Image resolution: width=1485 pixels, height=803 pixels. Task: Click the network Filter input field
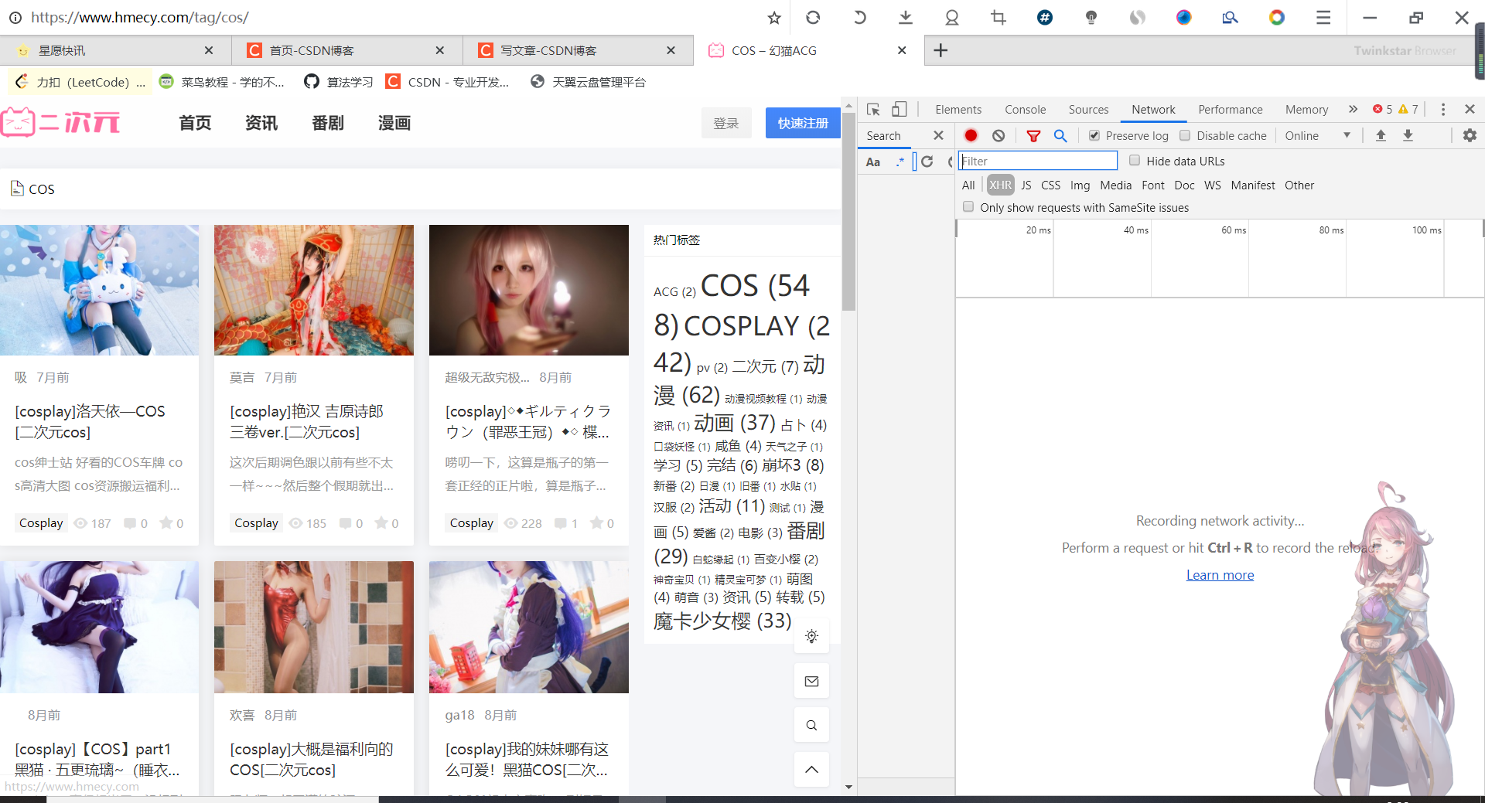click(1038, 161)
